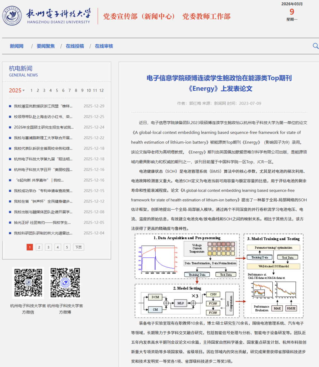Select month 12 in the news filter

click(101, 90)
